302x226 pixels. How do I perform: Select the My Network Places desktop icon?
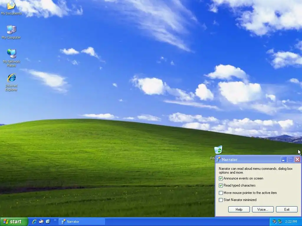point(12,58)
